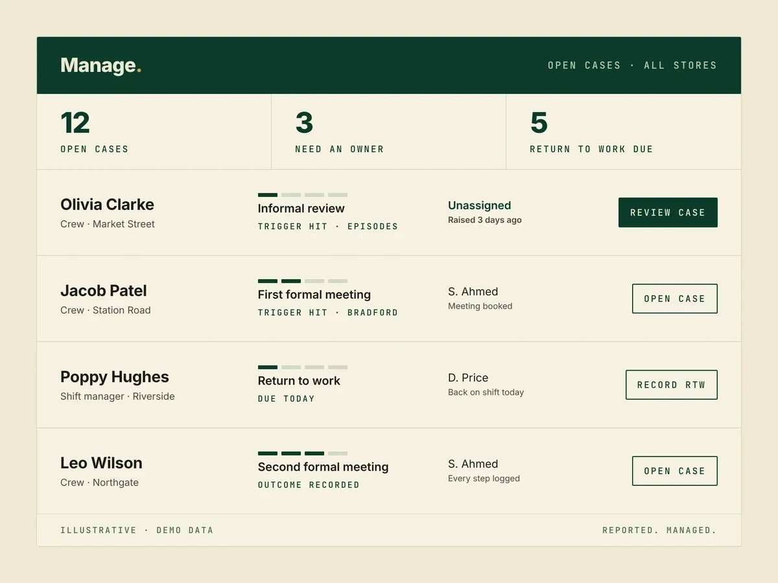Image resolution: width=778 pixels, height=583 pixels.
Task: Click the D. Price owner name
Action: point(468,378)
